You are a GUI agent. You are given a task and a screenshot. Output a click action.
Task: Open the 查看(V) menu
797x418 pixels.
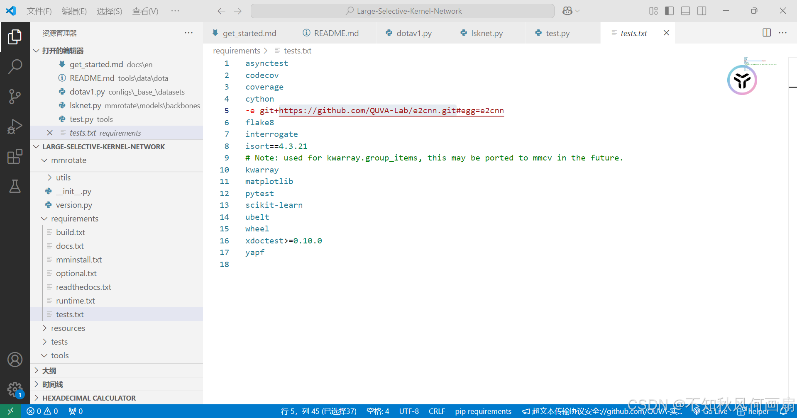(x=145, y=11)
